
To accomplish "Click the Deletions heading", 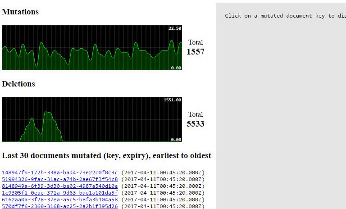I will pos(18,84).
